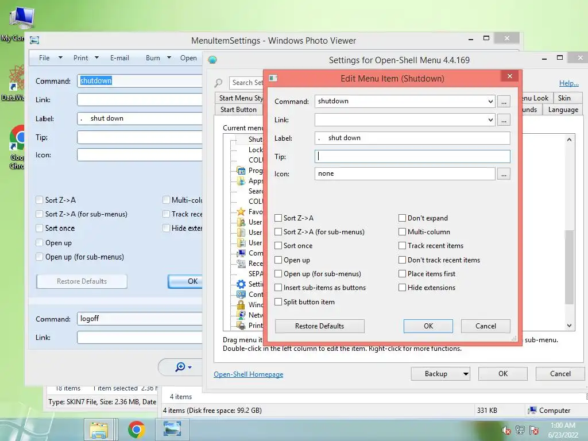Confirm Edit Menu Item with OK
The height and width of the screenshot is (441, 588).
click(428, 326)
